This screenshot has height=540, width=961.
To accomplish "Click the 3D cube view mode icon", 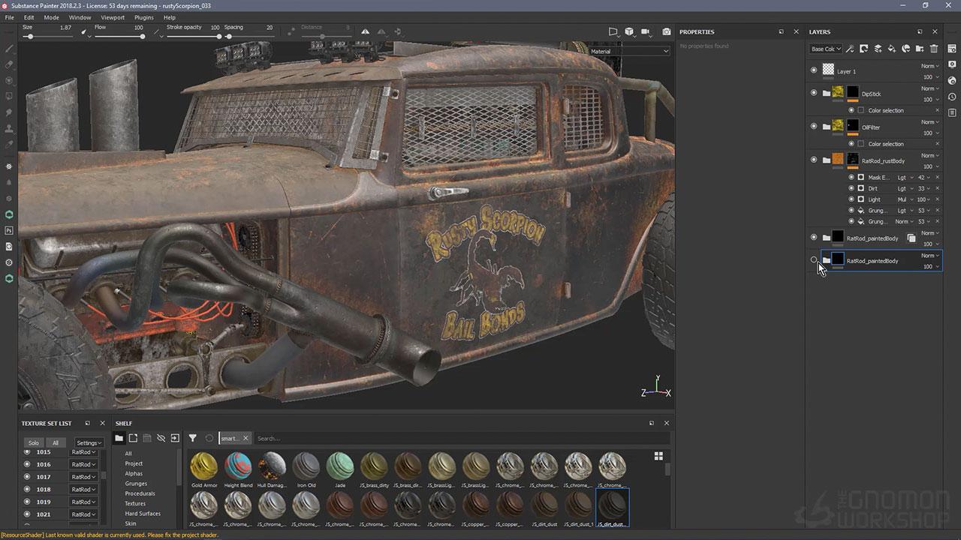I will (629, 32).
